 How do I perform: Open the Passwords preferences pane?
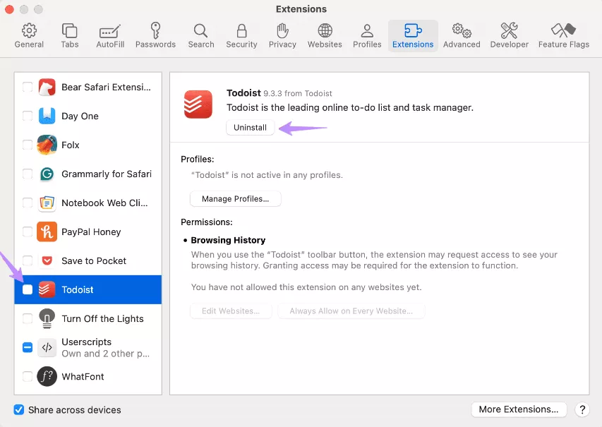coord(155,36)
